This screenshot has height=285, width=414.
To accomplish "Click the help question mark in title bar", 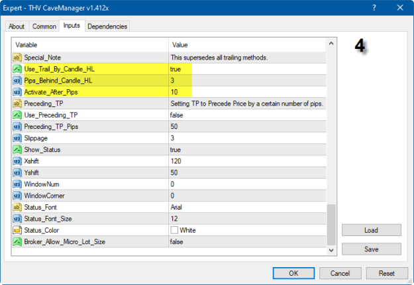I will pyautogui.click(x=374, y=8).
